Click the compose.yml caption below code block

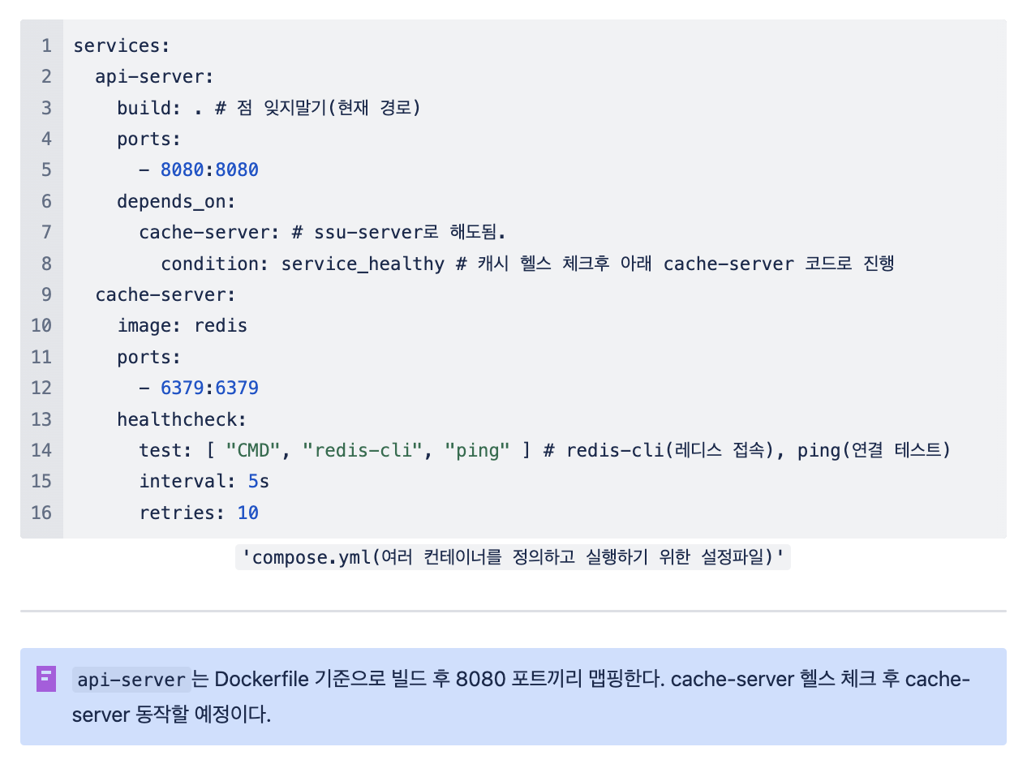click(x=513, y=558)
